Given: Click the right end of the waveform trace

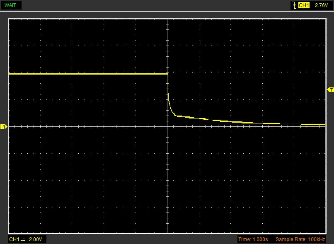Looking at the screenshot, I should 324,124.
